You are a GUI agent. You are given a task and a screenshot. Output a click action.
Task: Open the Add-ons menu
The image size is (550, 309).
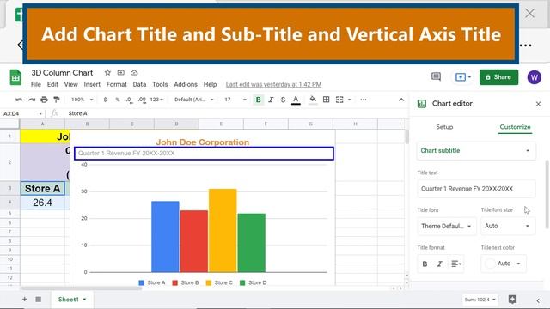(186, 84)
